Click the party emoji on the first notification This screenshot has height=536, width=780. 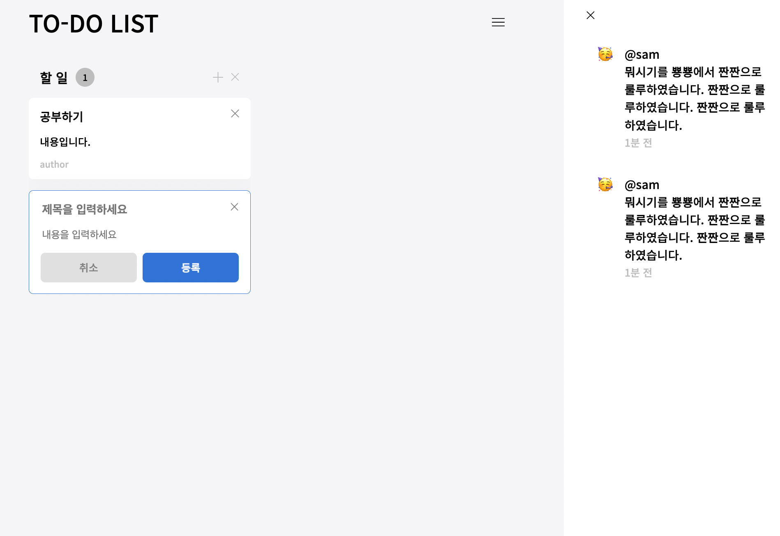point(605,54)
